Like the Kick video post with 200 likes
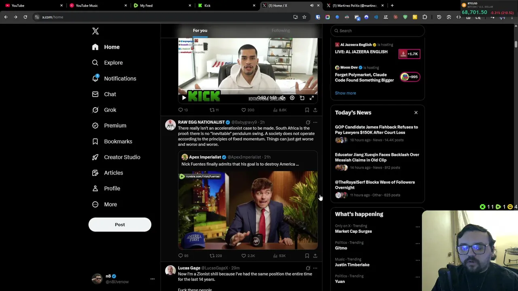Image resolution: width=518 pixels, height=291 pixels. pyautogui.click(x=248, y=110)
